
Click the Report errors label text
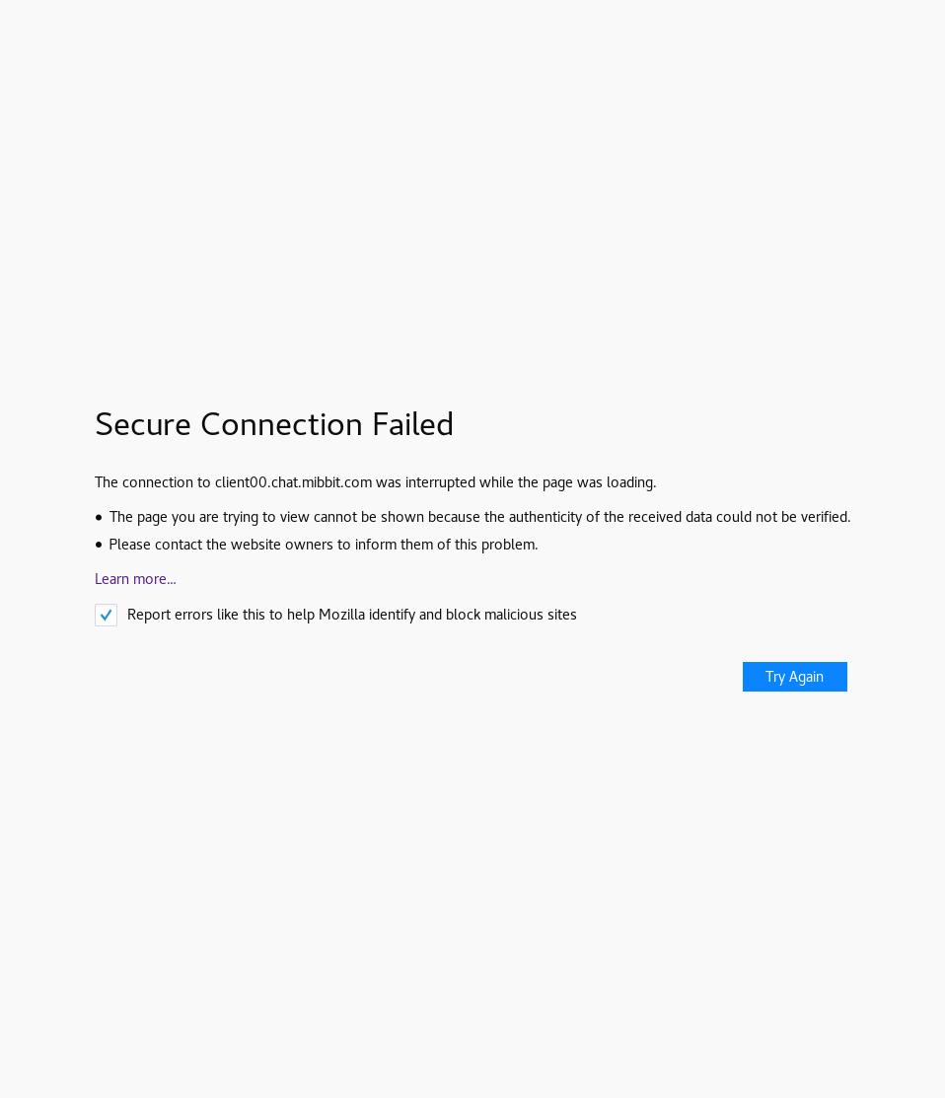351,615
